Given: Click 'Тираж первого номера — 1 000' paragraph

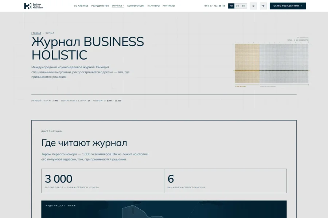Looking at the screenshot, I should pyautogui.click(x=95, y=157).
